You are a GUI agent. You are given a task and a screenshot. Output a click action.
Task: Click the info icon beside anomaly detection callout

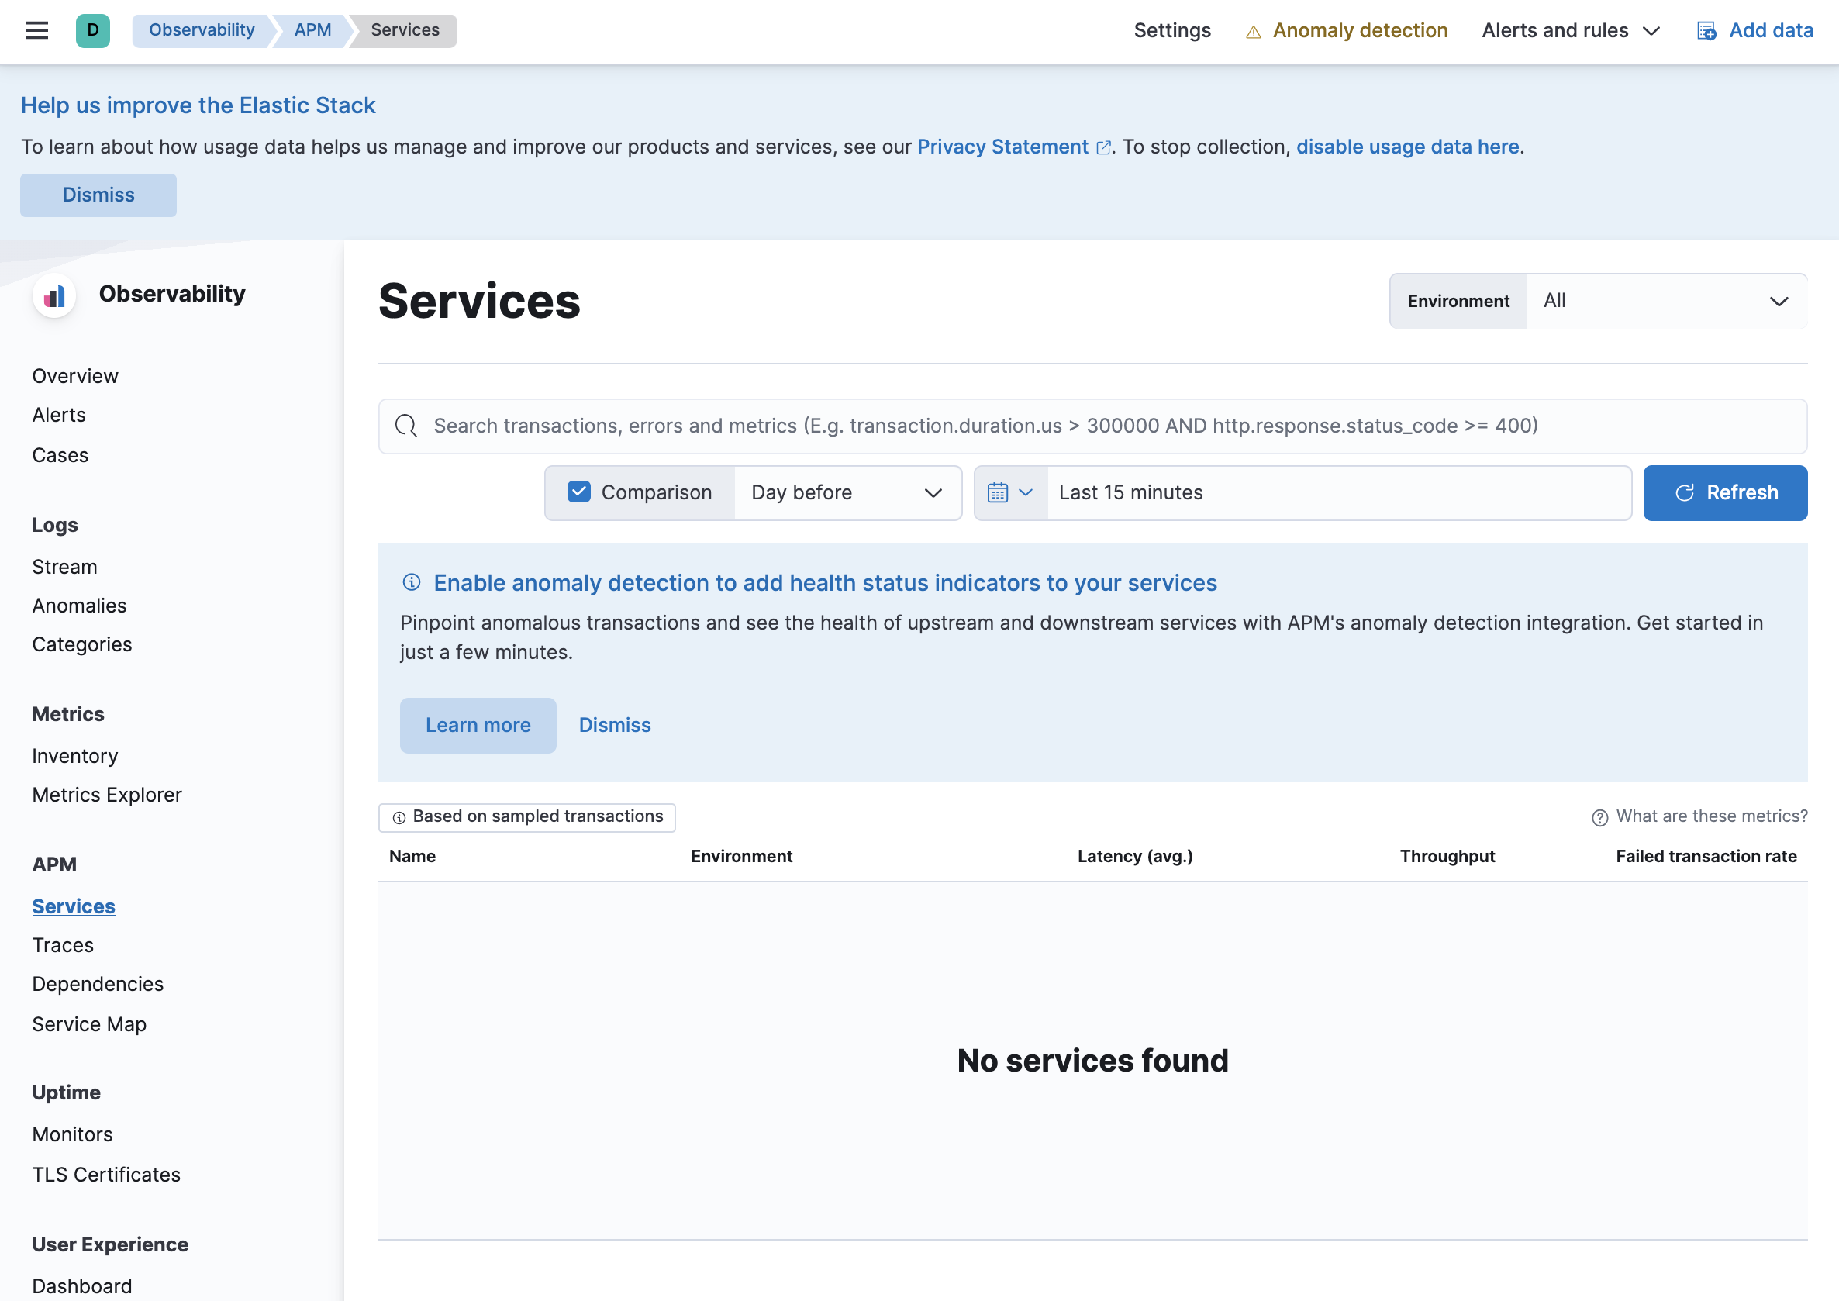(x=412, y=582)
